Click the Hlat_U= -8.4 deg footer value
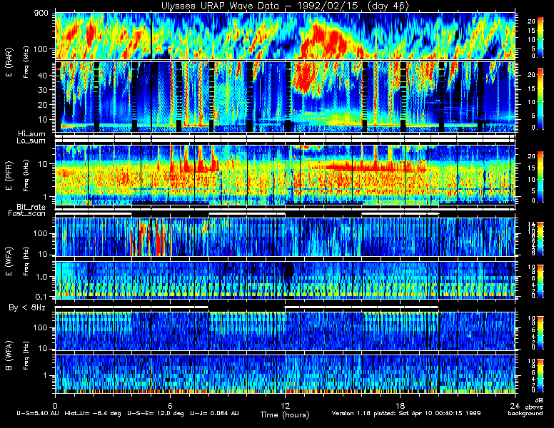 93,413
